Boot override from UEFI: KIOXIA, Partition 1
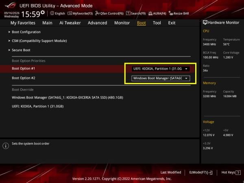Screen dimensions: 244x183 click(x=38, y=107)
